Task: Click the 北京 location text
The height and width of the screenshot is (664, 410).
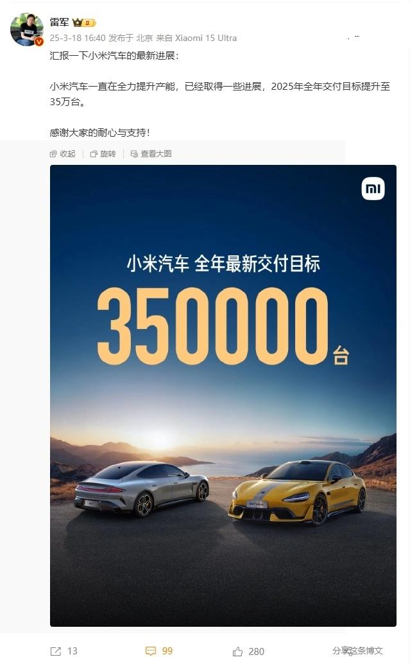Action: 144,38
